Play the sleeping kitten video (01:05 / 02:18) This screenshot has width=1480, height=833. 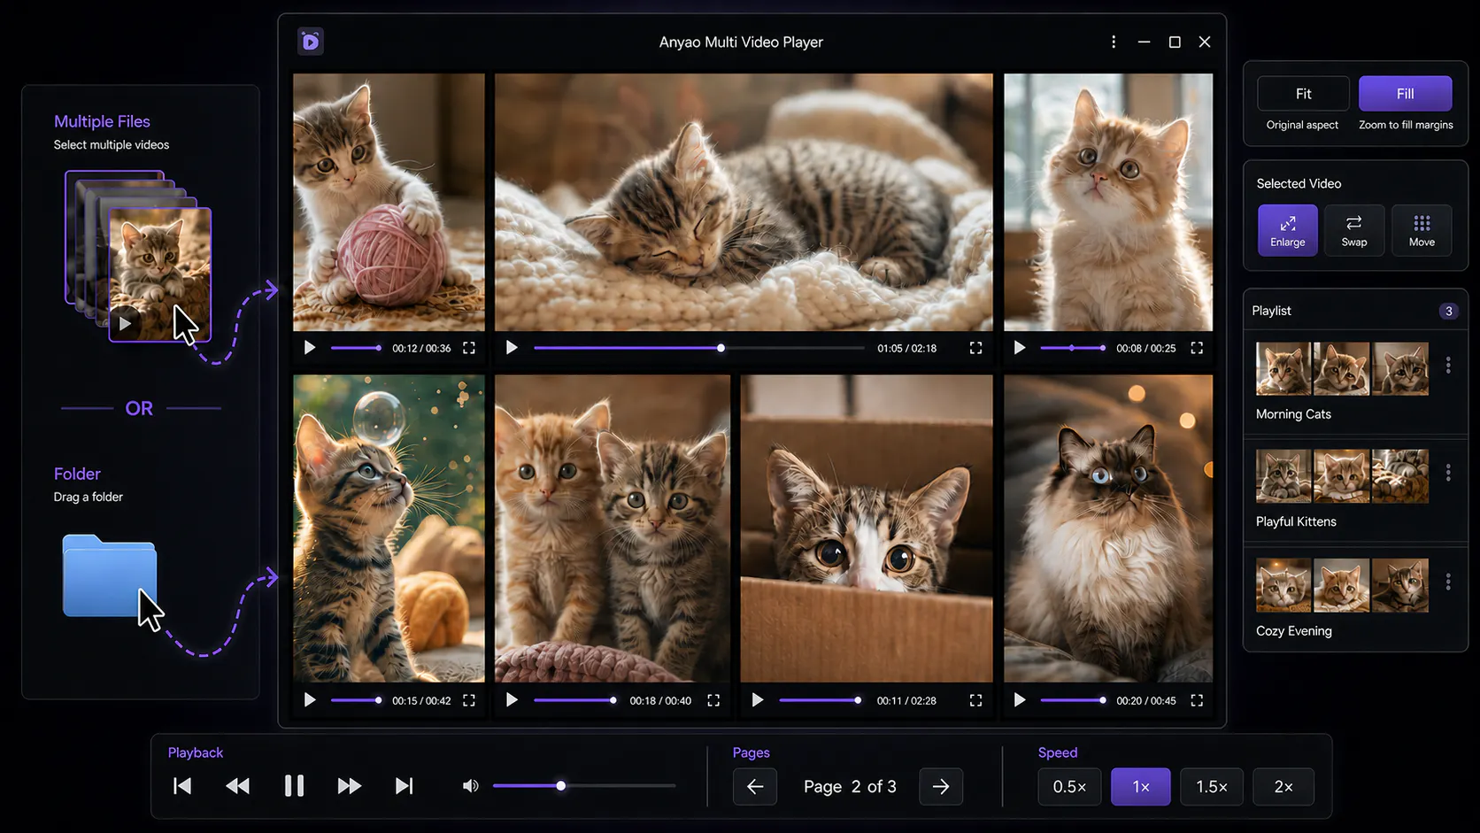point(512,348)
